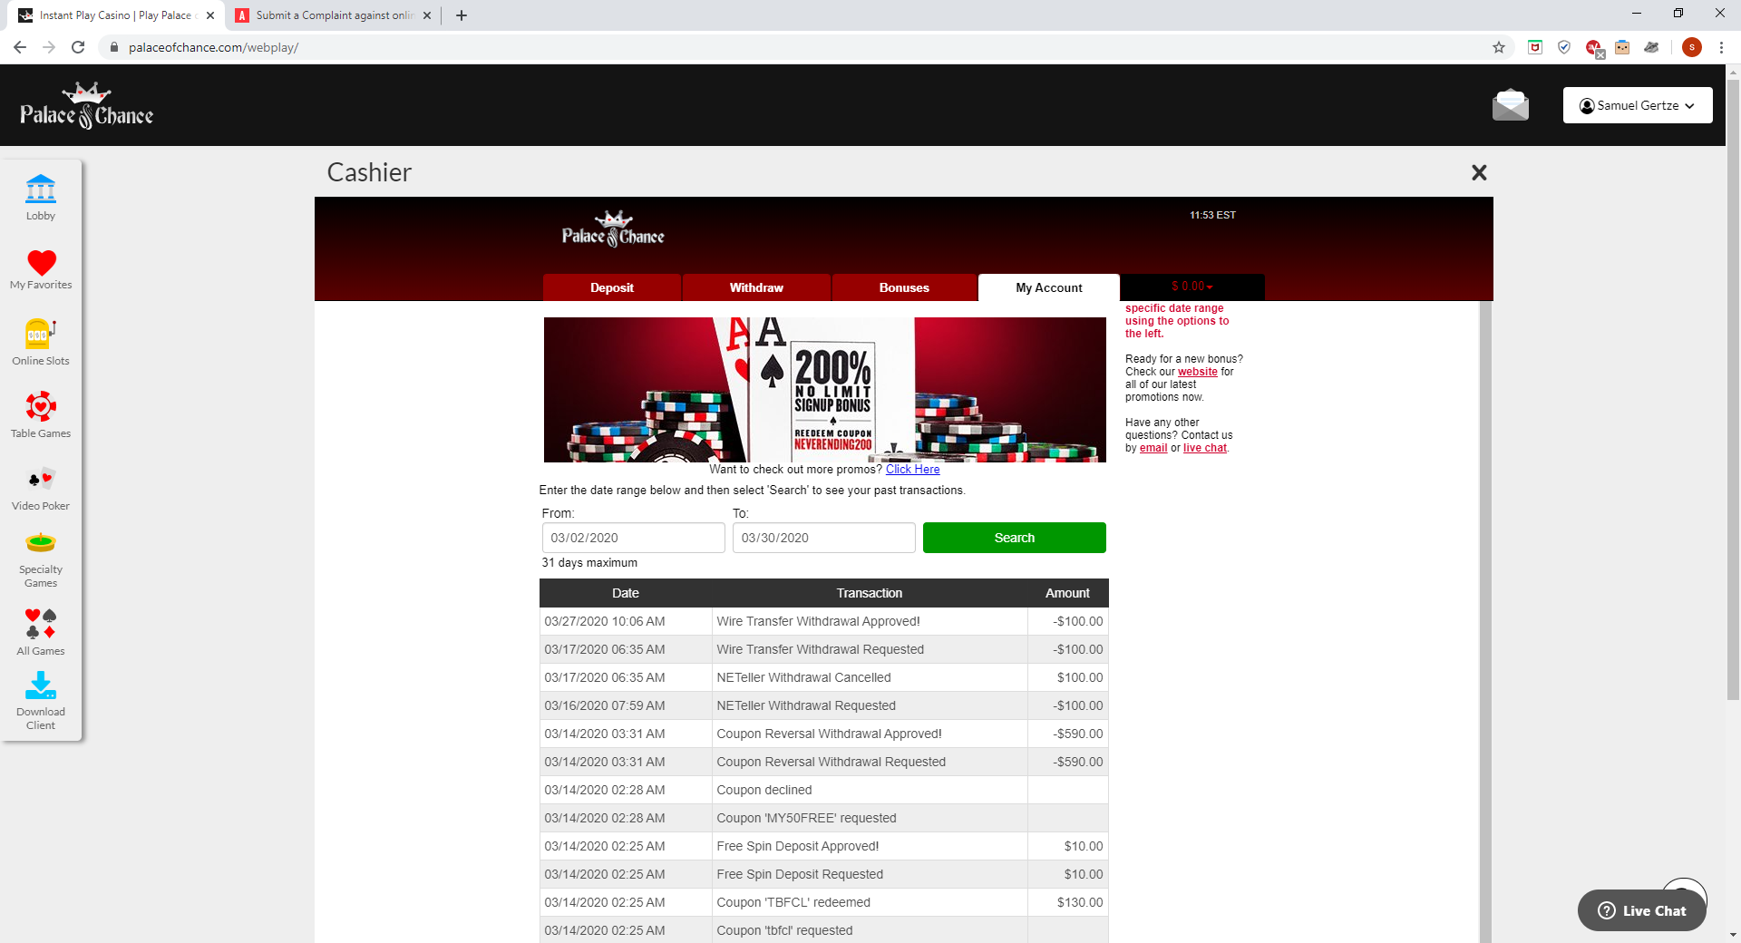Click the 200% signup bonus banner

coord(825,390)
